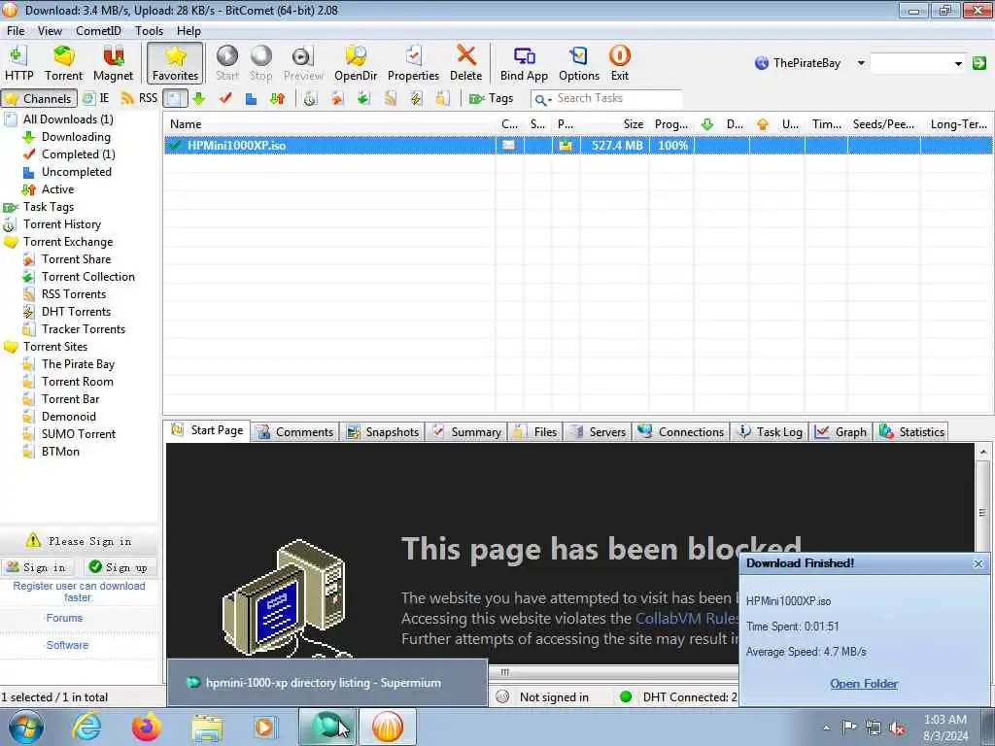
Task: Close the Download Finished popup
Action: pos(978,563)
